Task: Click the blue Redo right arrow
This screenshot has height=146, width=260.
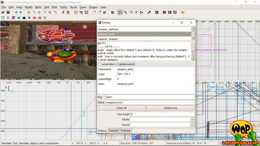Action: 21,12
